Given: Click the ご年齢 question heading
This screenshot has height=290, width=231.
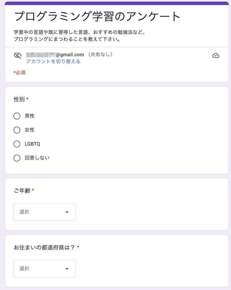Looking at the screenshot, I should 22,191.
